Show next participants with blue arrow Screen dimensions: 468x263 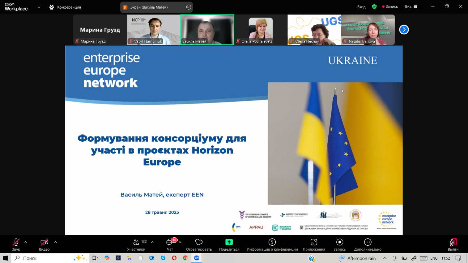pos(404,30)
